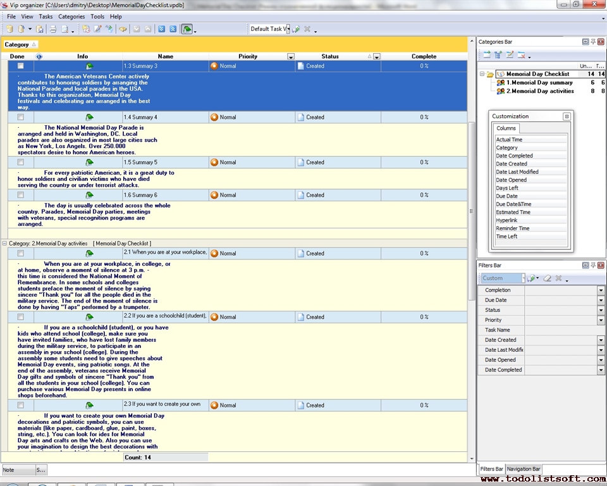Image resolution: width=607 pixels, height=486 pixels.
Task: Click the print icon in main toolbar
Action: click(53, 29)
